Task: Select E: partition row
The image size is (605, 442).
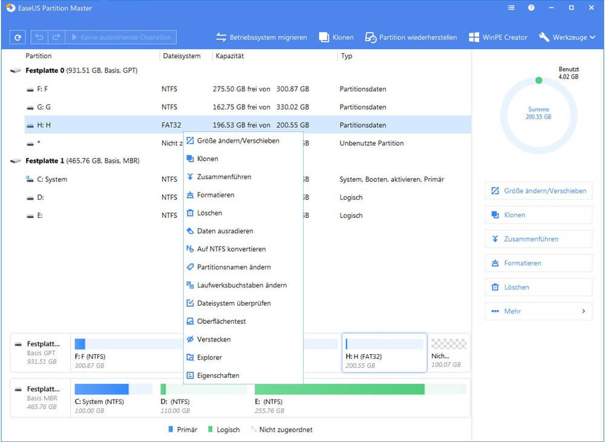Action: click(247, 216)
